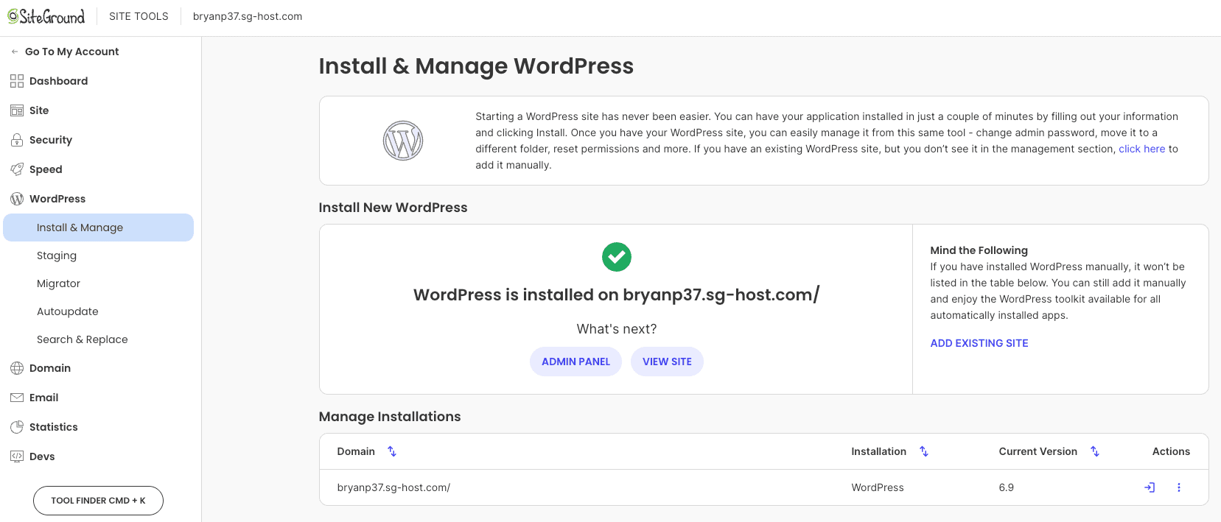Screen dimensions: 1221x522
Task: Click the WordPress logo icon in sidebar
Action: tap(17, 199)
